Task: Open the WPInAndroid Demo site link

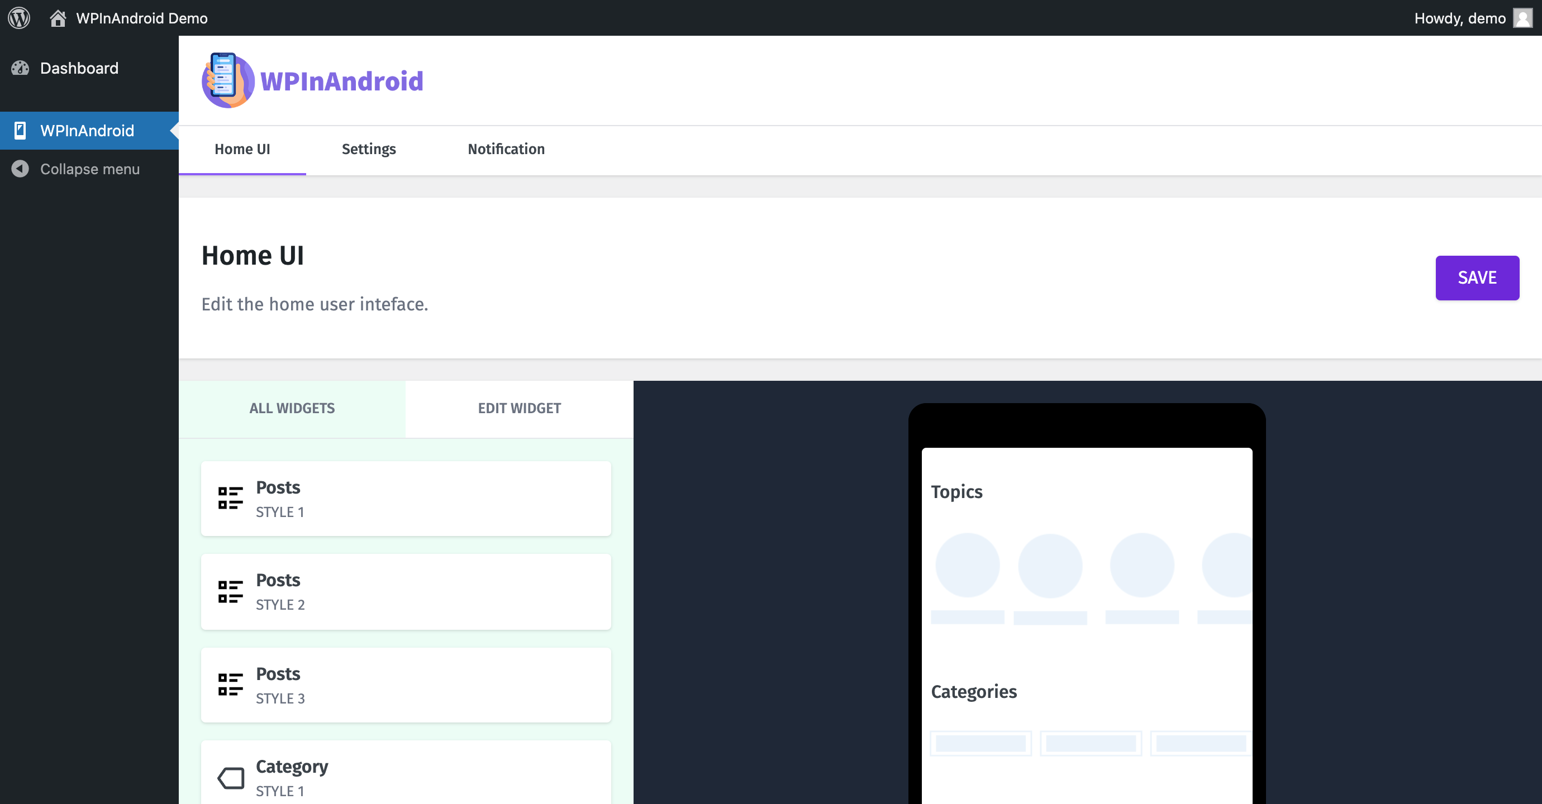Action: [x=141, y=18]
